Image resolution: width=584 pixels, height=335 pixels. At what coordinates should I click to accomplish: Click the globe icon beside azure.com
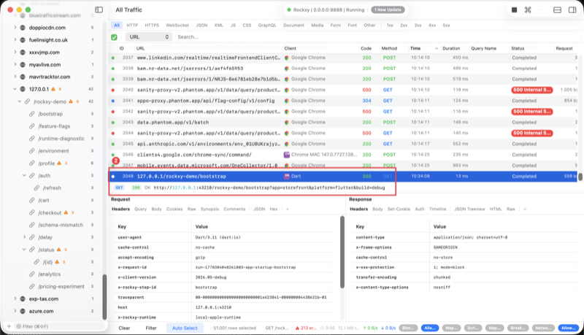point(23,311)
